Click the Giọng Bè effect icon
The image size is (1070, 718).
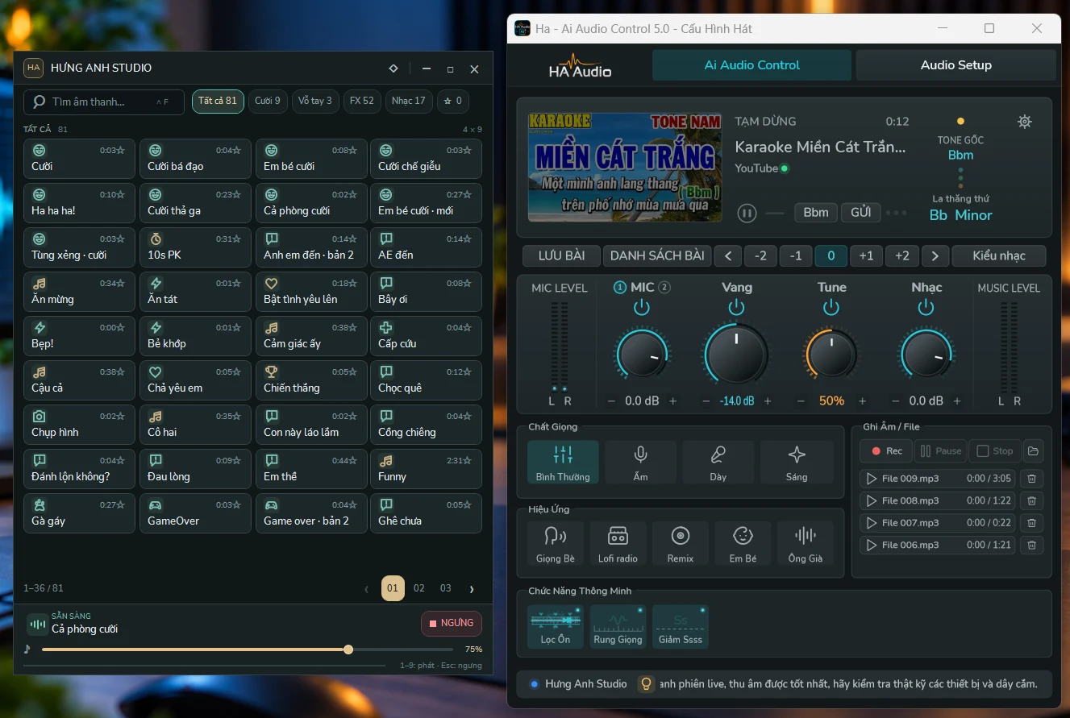coord(556,543)
